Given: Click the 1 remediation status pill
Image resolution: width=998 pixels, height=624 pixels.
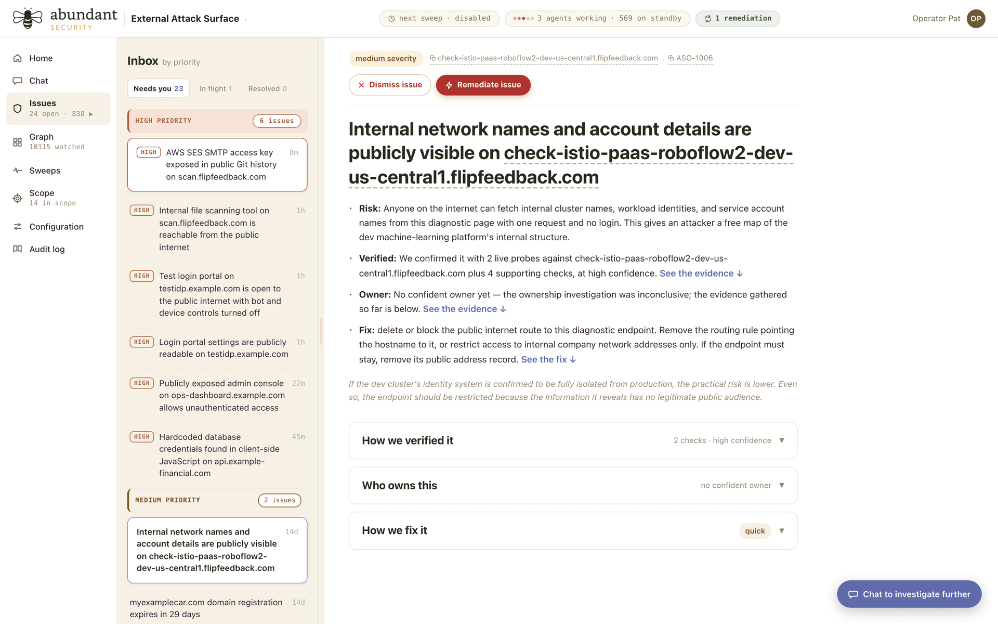Looking at the screenshot, I should click(x=738, y=19).
